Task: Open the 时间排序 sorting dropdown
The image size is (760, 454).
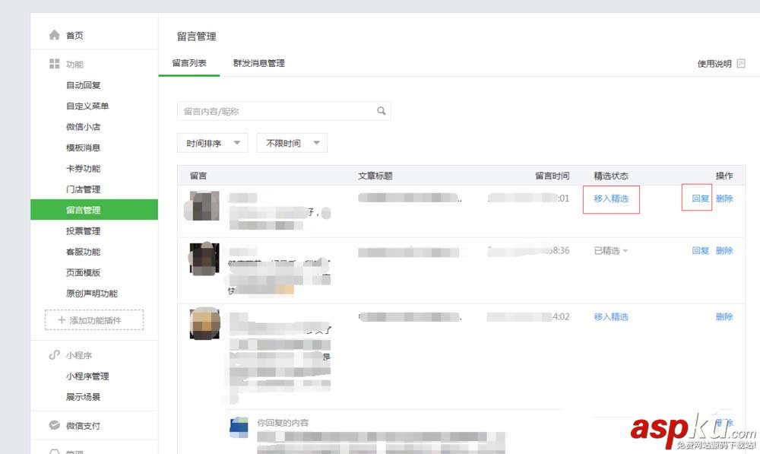Action: coord(212,143)
